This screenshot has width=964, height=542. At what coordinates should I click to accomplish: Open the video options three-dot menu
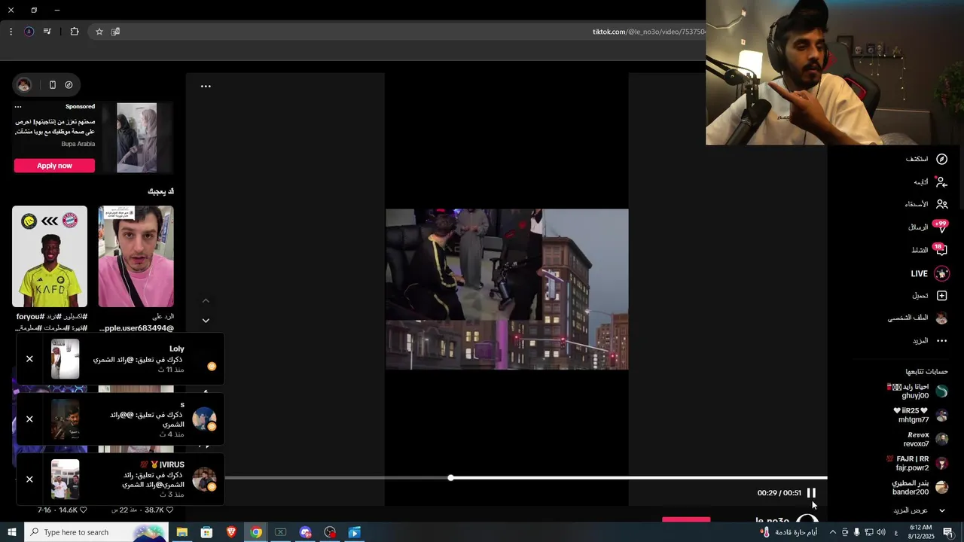[206, 87]
